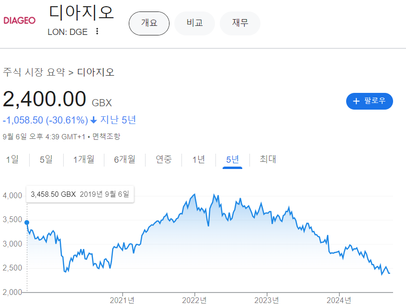Screen dimensions: 406x304
Task: Choose the 6개월 chart range
Action: coord(124,159)
